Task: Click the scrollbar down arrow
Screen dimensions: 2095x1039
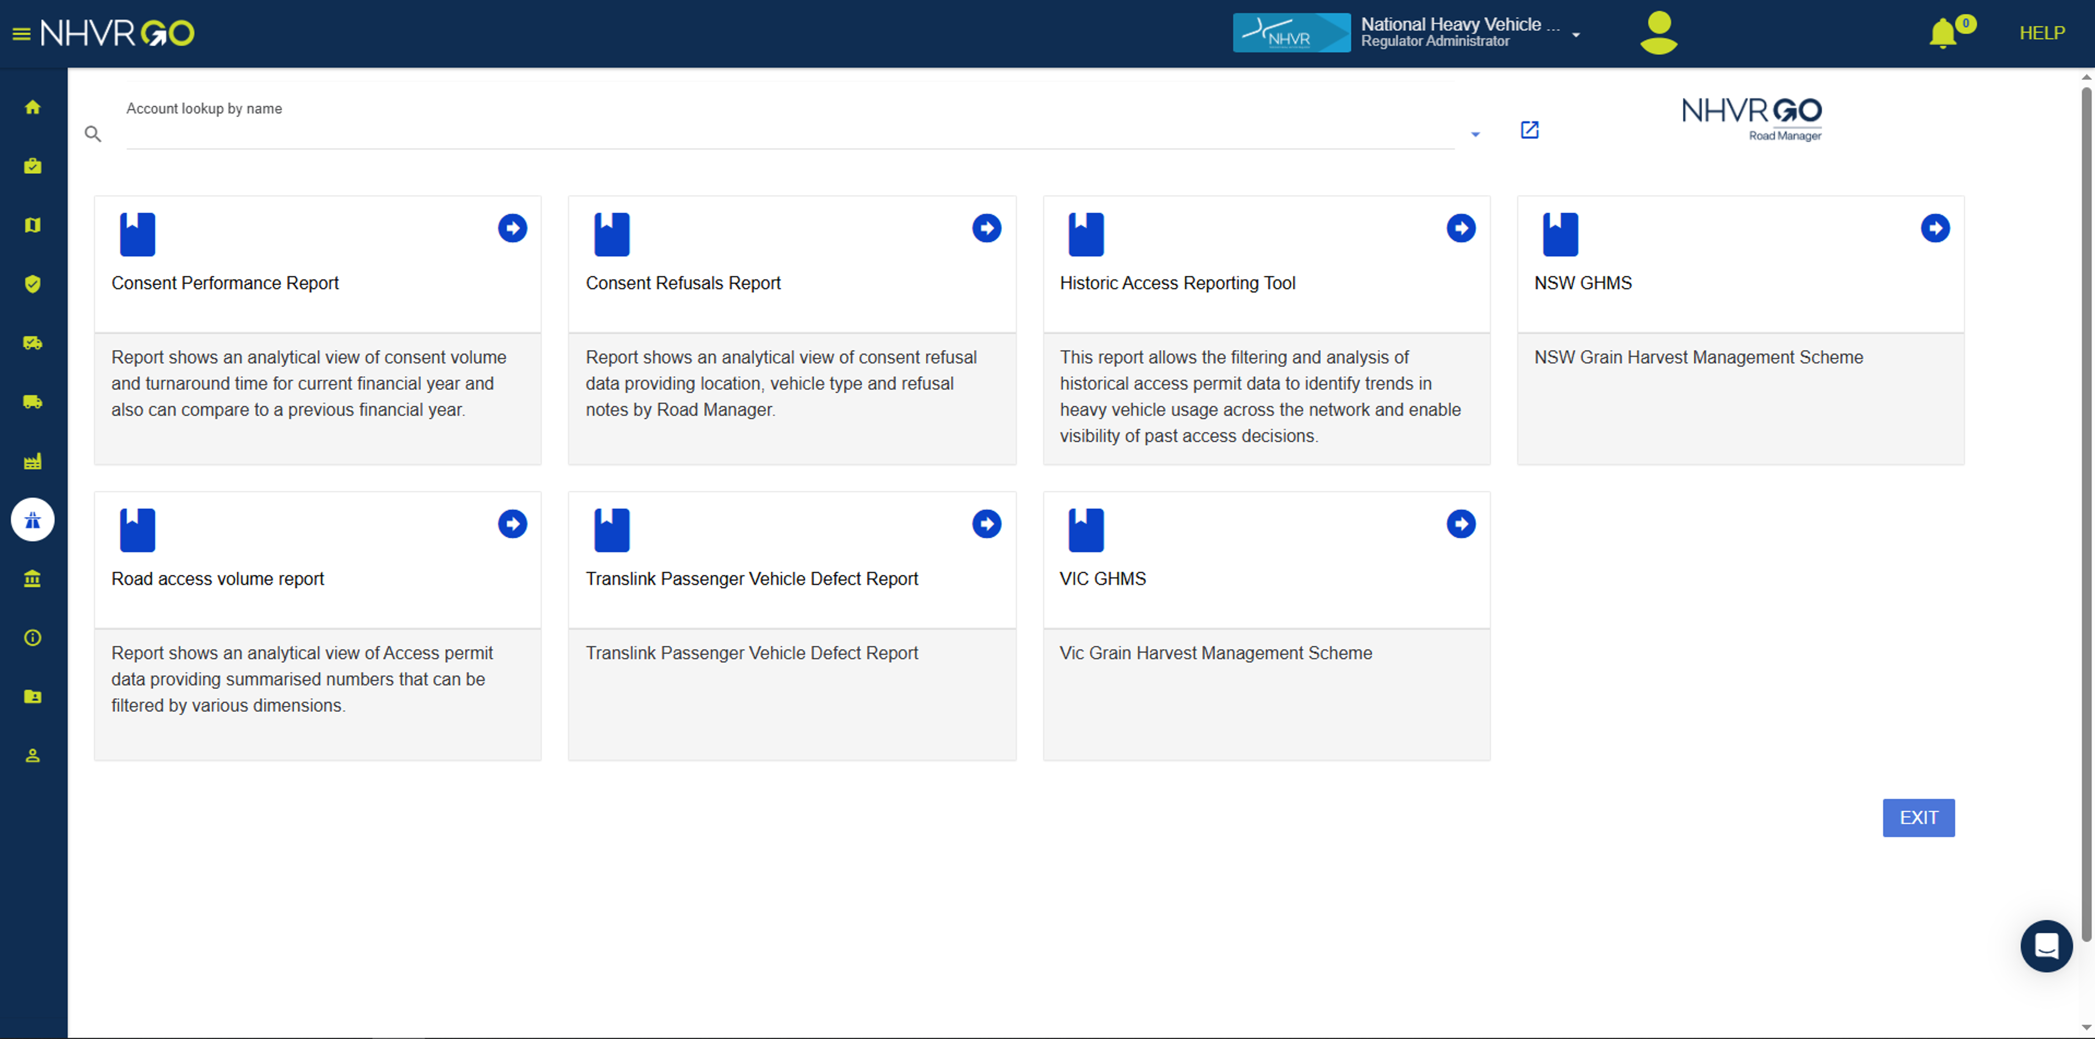Action: pos(2087,1028)
